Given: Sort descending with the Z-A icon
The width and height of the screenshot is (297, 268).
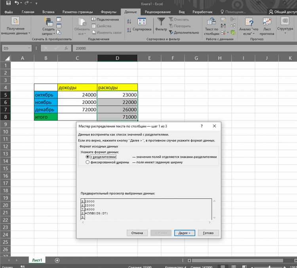Looking at the screenshot, I should coord(129,30).
